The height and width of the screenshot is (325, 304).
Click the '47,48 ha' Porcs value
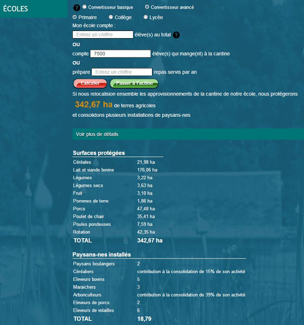tap(146, 209)
